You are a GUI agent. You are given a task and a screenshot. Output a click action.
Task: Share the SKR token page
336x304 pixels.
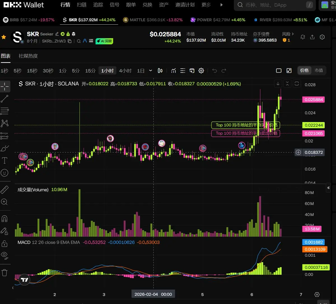click(312, 37)
